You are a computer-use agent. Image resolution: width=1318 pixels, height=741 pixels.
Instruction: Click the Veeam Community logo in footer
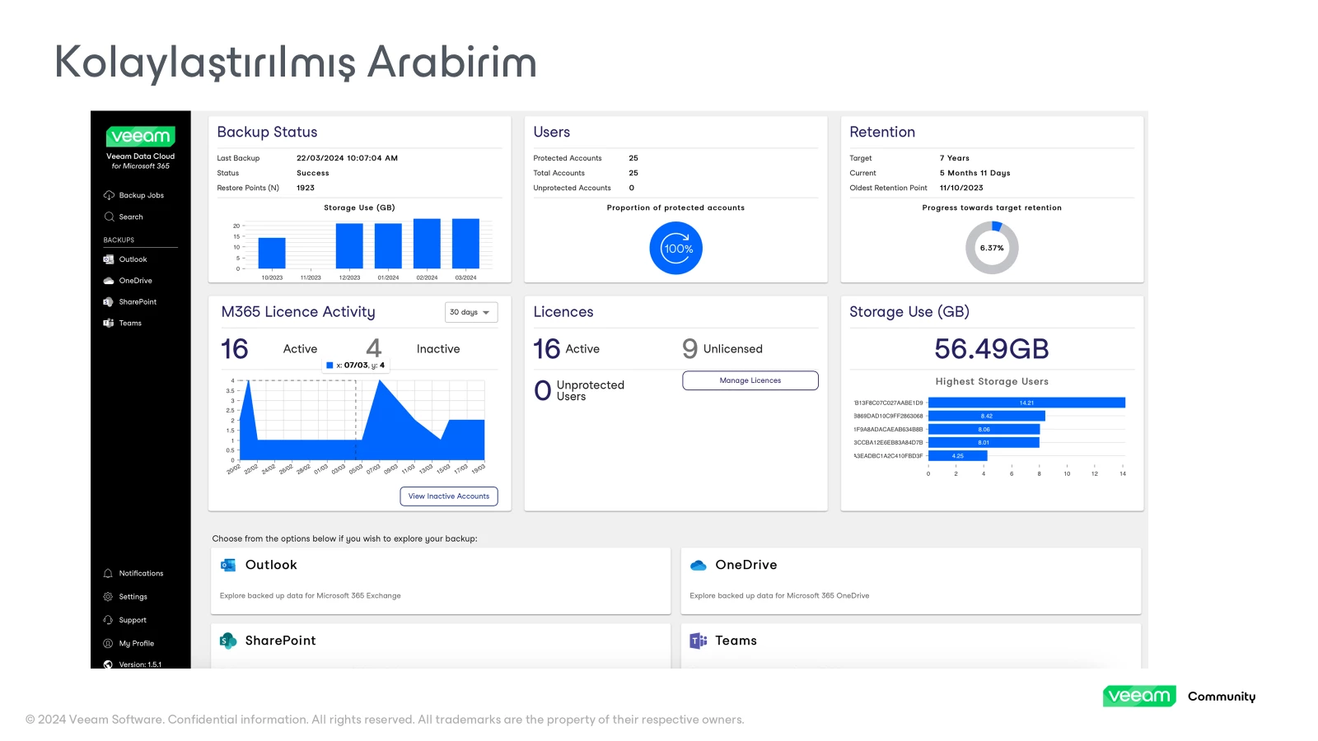pyautogui.click(x=1180, y=697)
